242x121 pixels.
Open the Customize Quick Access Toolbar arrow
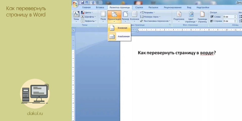coord(105,2)
